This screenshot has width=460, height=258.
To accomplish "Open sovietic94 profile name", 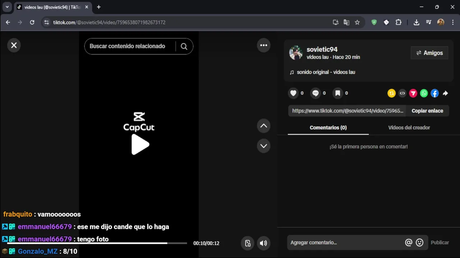I will (x=322, y=49).
